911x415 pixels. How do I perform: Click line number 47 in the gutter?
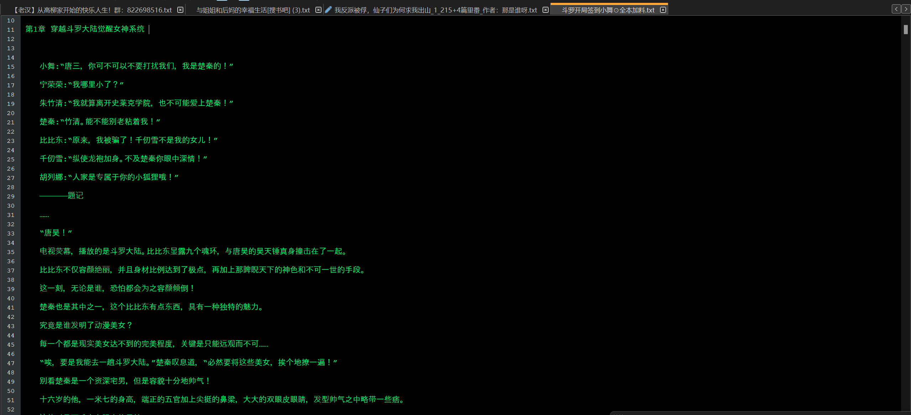pyautogui.click(x=11, y=363)
